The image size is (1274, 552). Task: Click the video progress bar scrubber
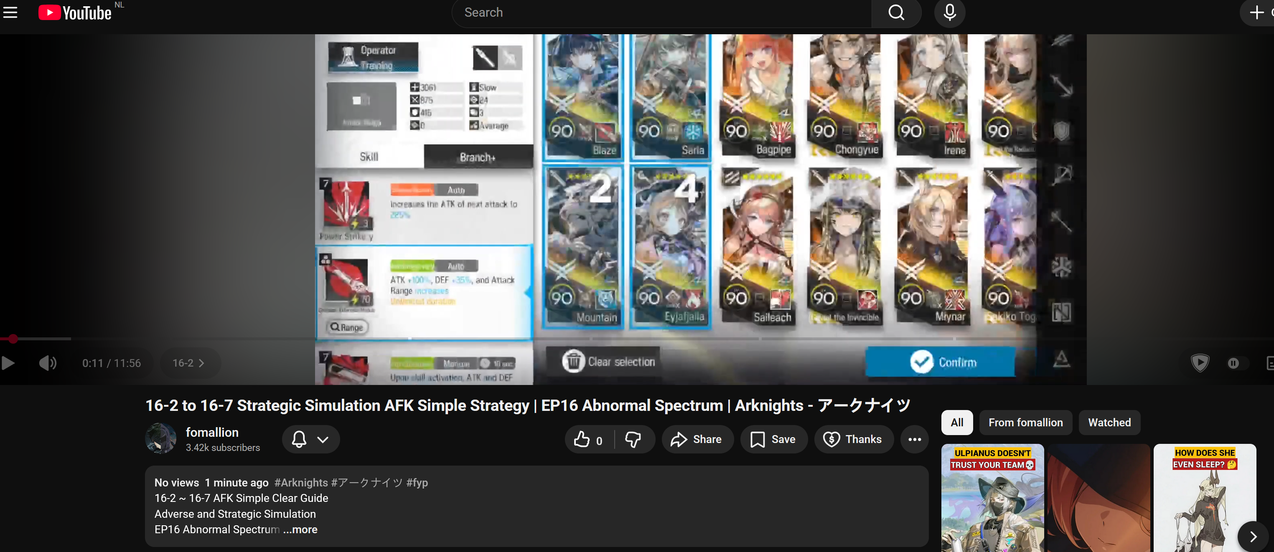pos(13,339)
